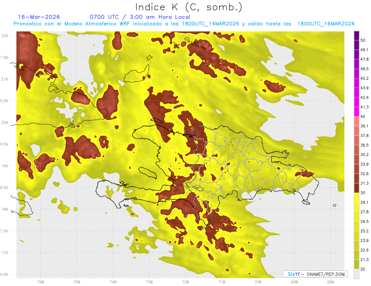Viewport: 371px width, 286px height.
Task: Click the '26.5' color scale value
Action: click(x=365, y=222)
